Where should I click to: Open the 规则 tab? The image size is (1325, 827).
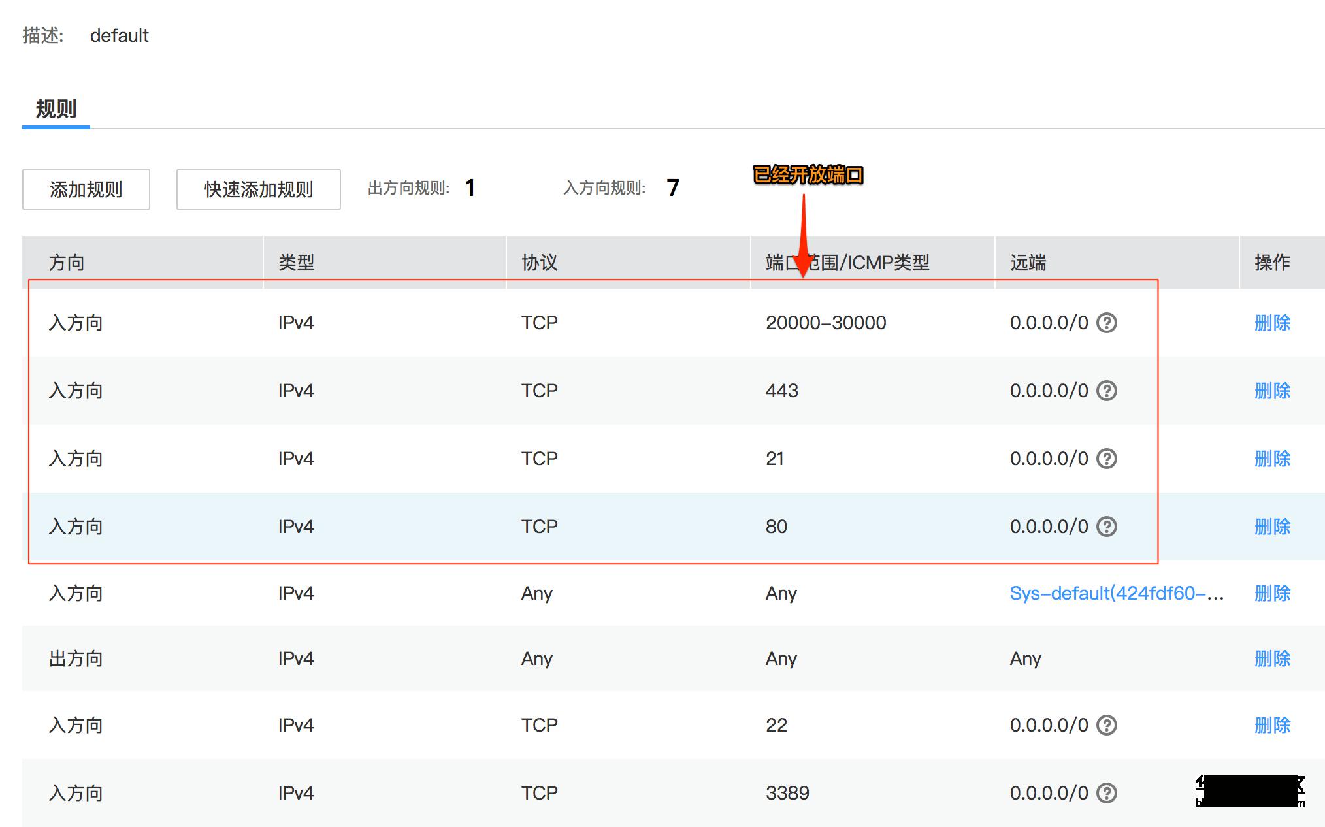56,109
